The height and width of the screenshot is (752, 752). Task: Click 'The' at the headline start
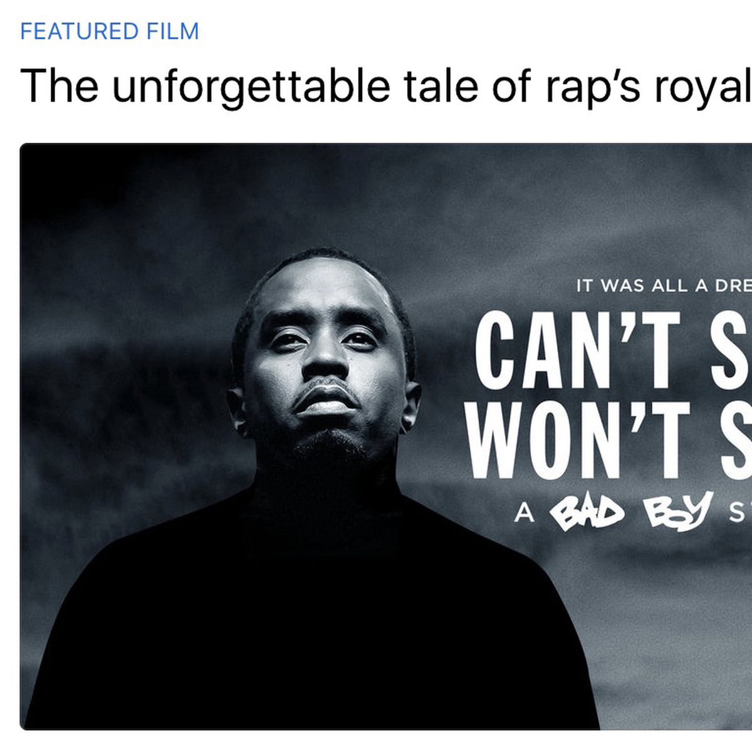point(60,85)
